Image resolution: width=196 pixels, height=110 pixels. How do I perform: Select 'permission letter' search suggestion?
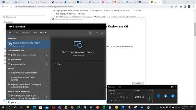18,64
